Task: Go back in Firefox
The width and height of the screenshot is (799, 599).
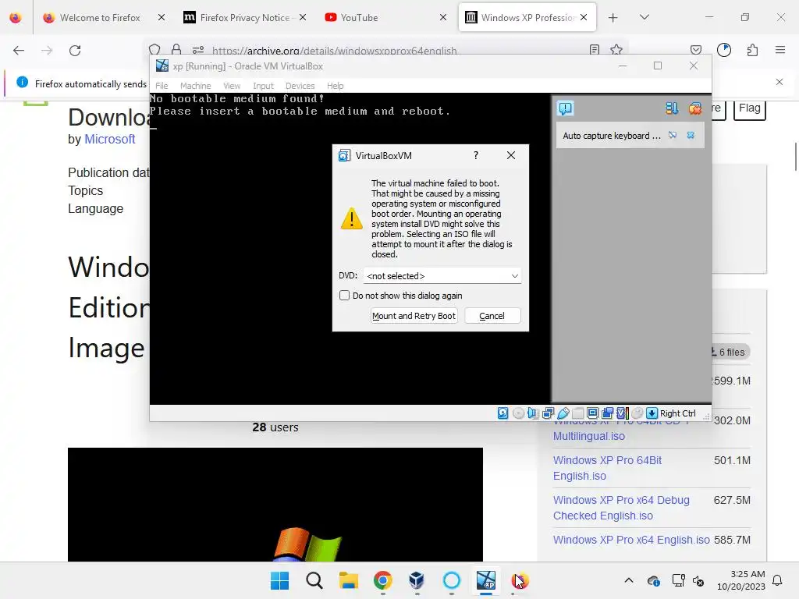Action: [x=19, y=51]
